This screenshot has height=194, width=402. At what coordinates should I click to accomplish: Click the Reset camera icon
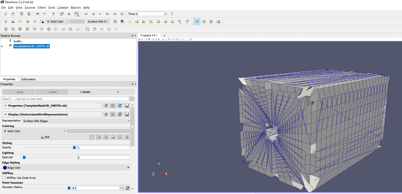coord(115,22)
